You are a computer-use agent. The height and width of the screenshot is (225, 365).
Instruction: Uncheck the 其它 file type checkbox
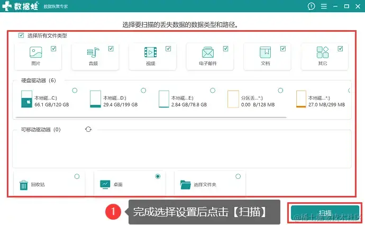coord(340,49)
